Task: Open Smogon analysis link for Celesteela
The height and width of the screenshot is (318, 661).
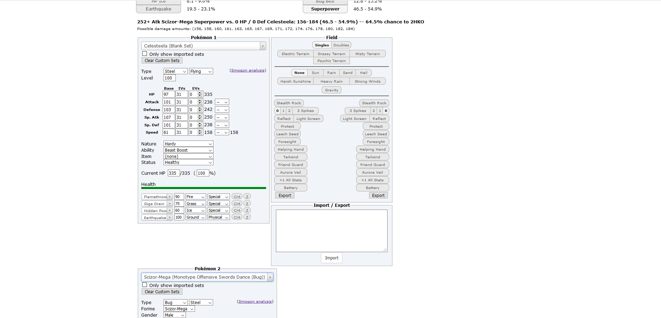Action: [x=248, y=70]
